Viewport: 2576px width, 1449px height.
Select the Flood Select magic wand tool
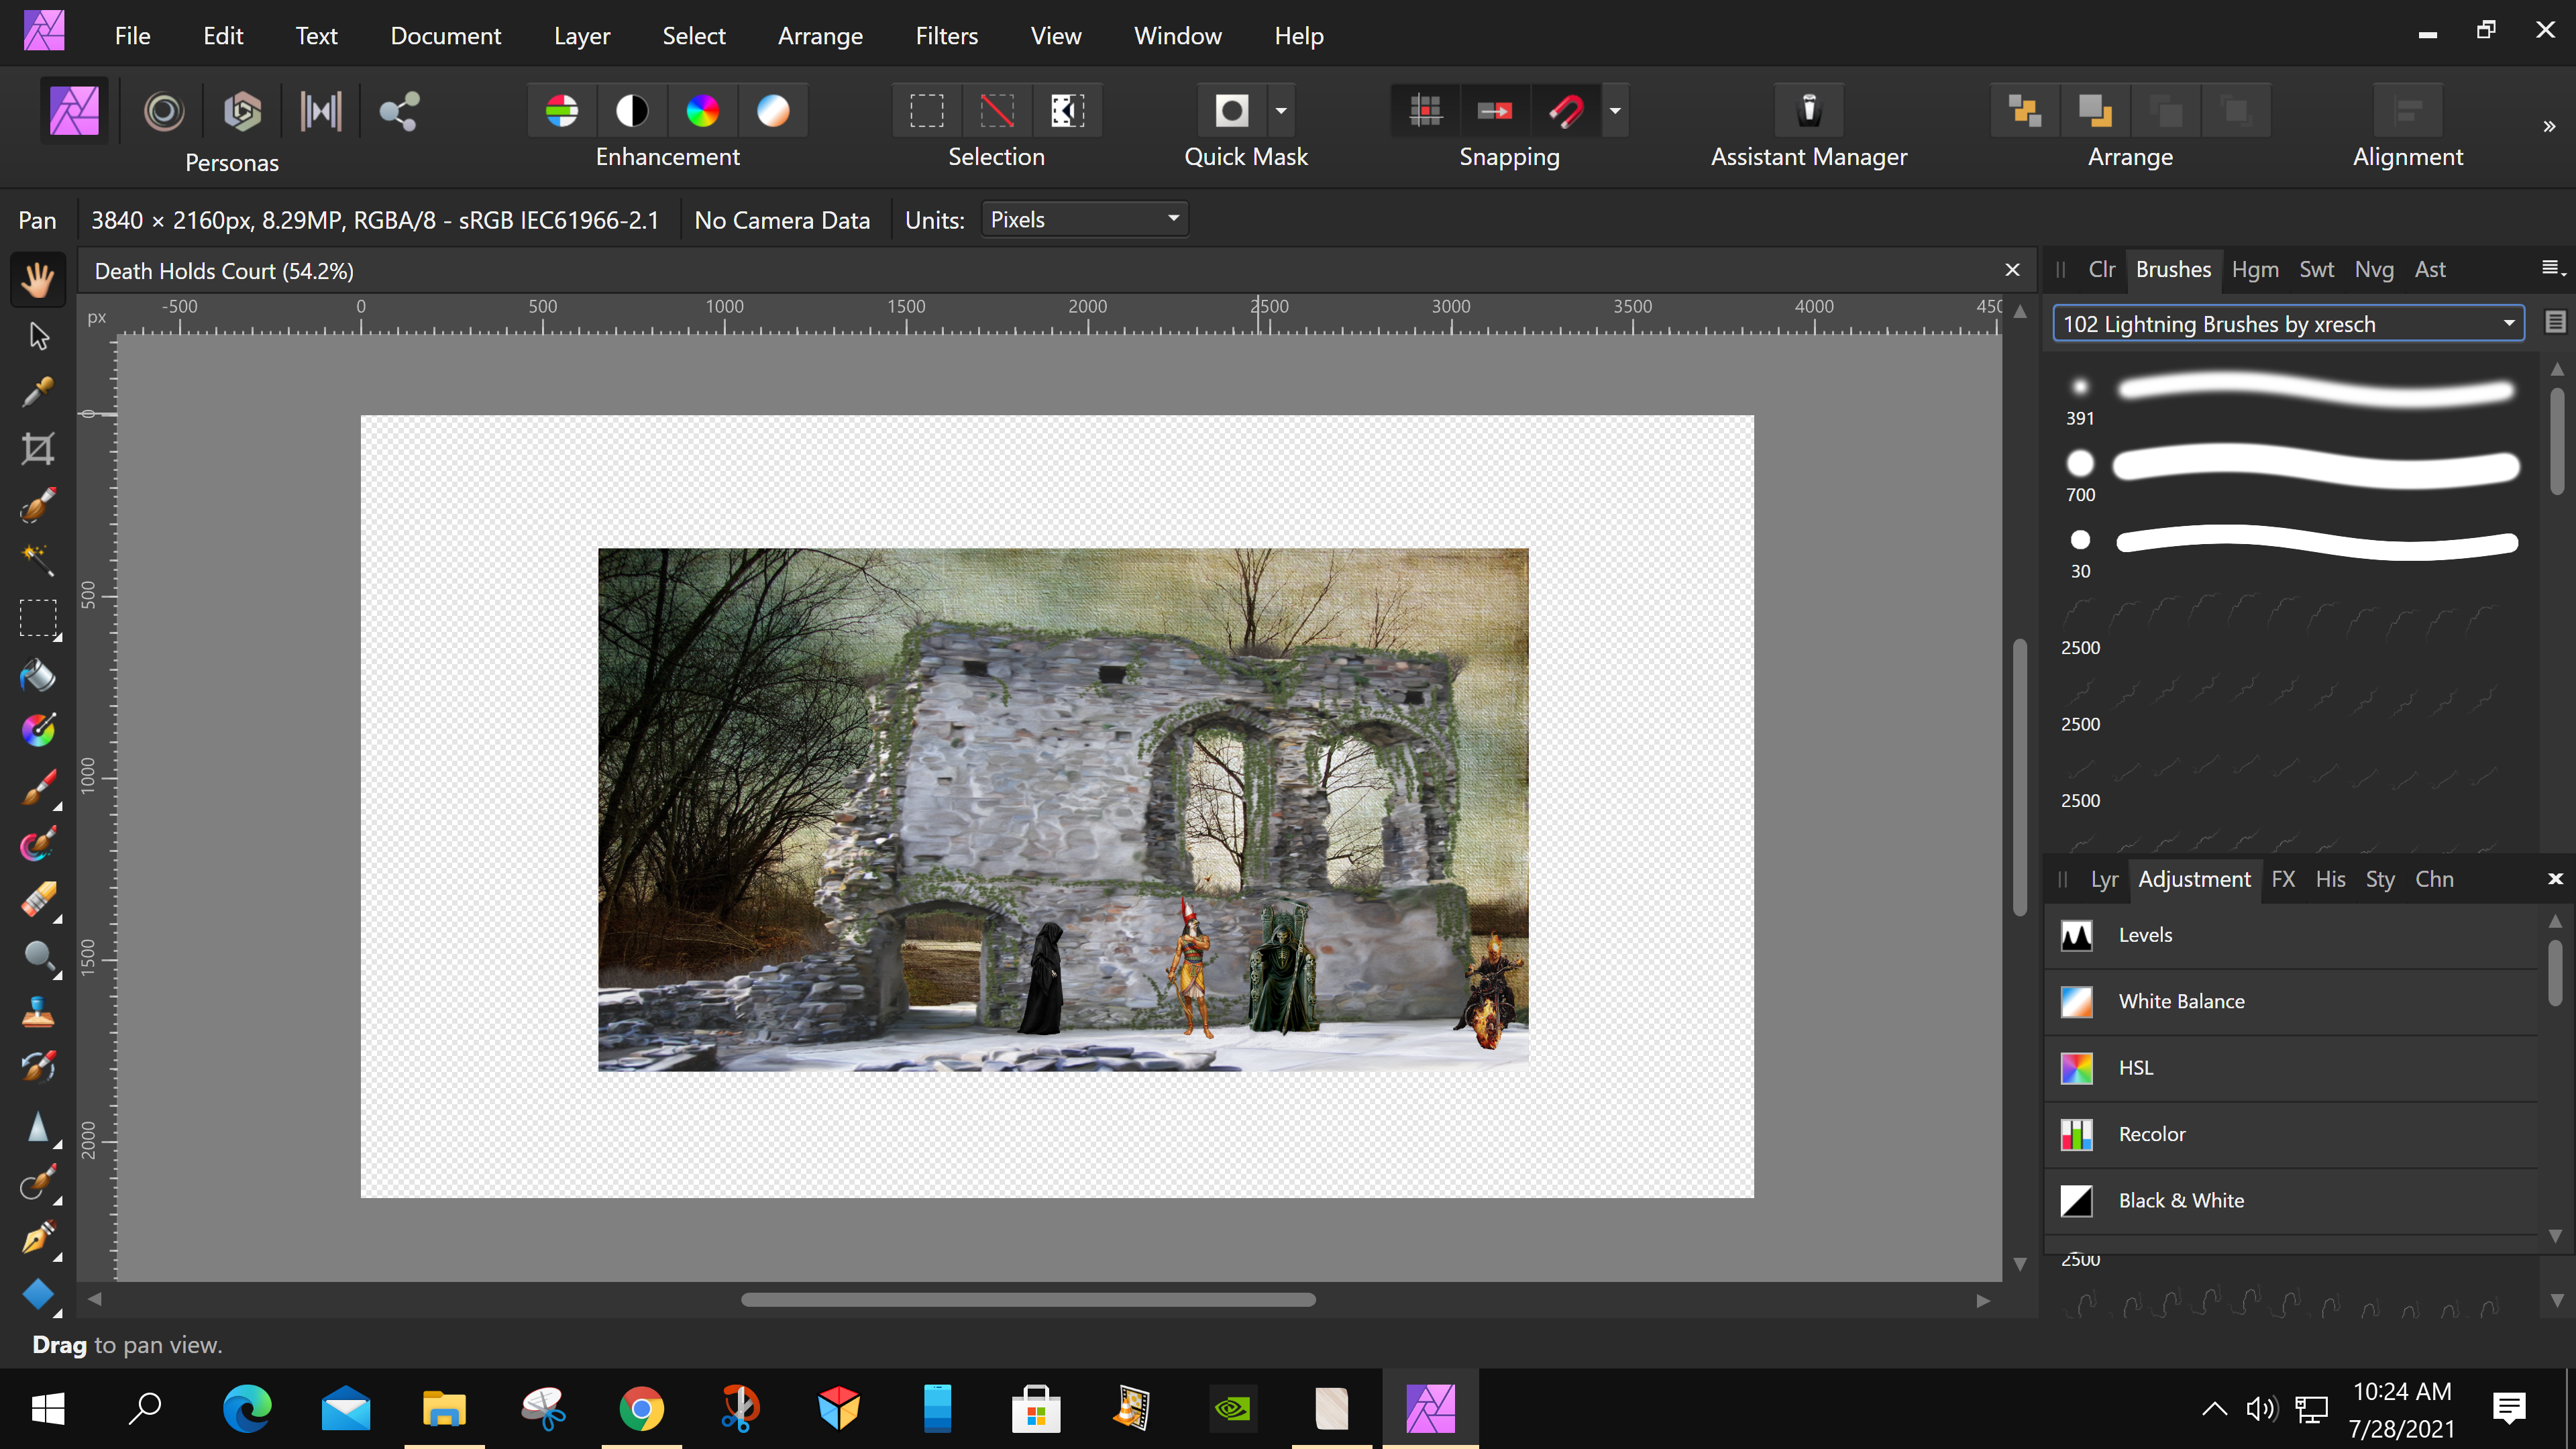pos(38,560)
